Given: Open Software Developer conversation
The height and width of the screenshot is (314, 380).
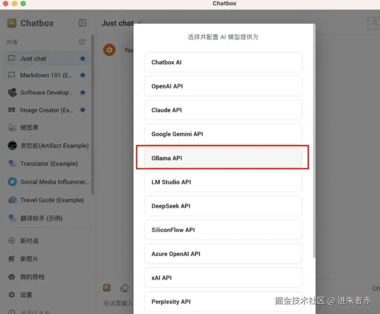Looking at the screenshot, I should pos(47,92).
